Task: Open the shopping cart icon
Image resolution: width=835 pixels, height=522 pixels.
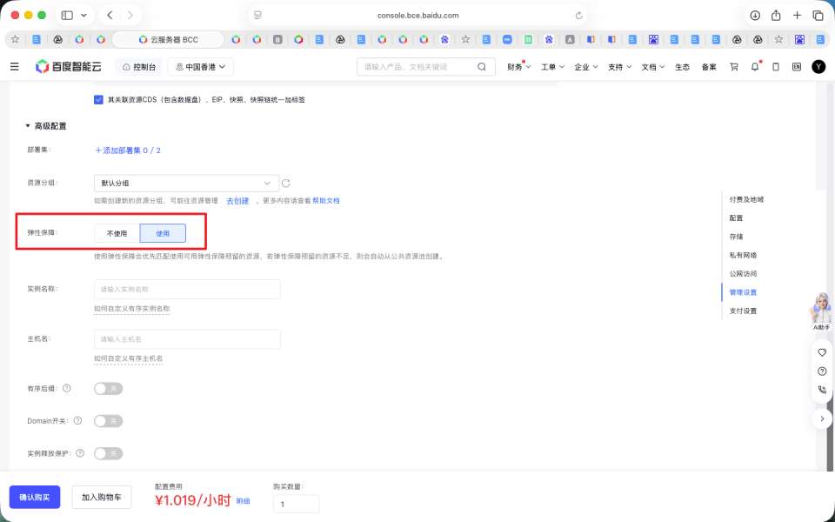Action: [734, 67]
